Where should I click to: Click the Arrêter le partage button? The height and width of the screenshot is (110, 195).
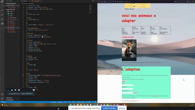tap(109, 108)
